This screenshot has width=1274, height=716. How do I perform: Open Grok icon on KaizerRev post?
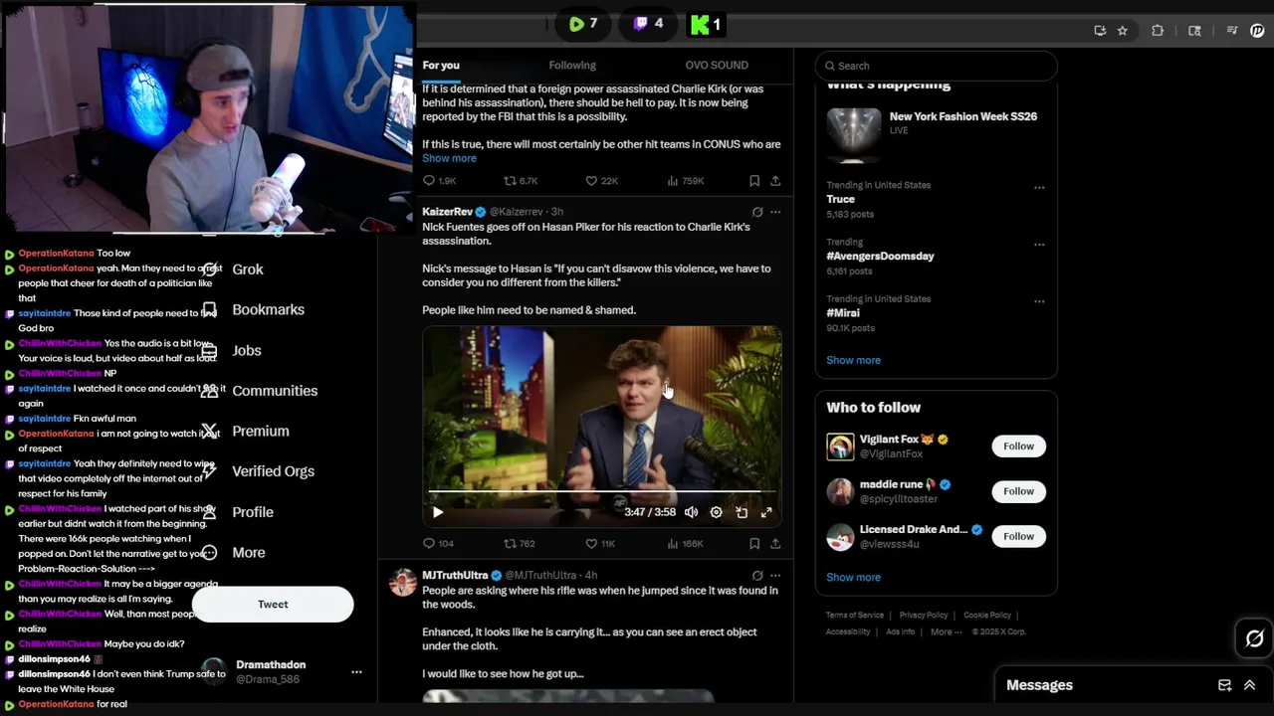pos(757,212)
